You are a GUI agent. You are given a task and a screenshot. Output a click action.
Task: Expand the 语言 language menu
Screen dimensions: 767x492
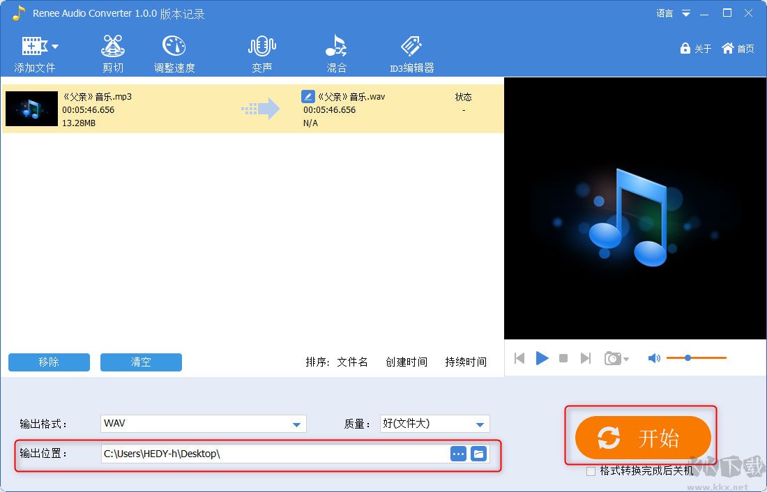pos(674,13)
